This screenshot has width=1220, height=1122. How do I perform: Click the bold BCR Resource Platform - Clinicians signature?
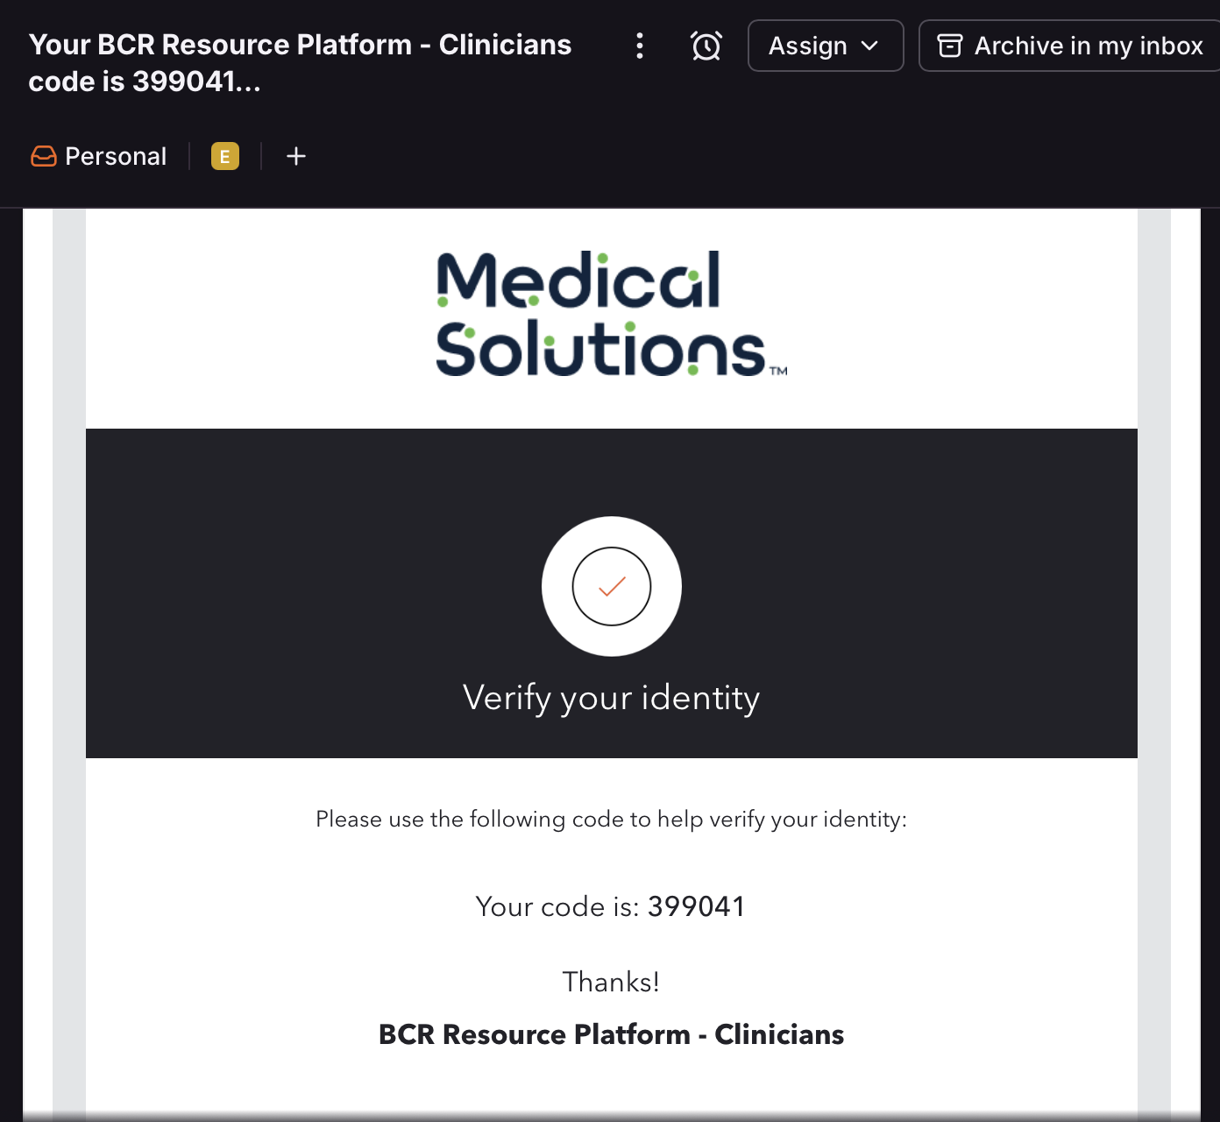click(x=611, y=1034)
